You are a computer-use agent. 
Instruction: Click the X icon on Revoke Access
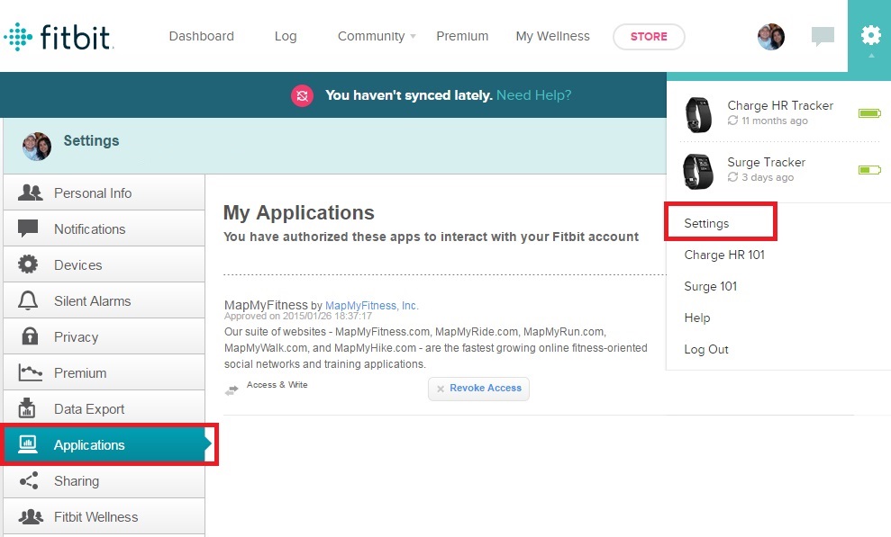click(x=441, y=389)
